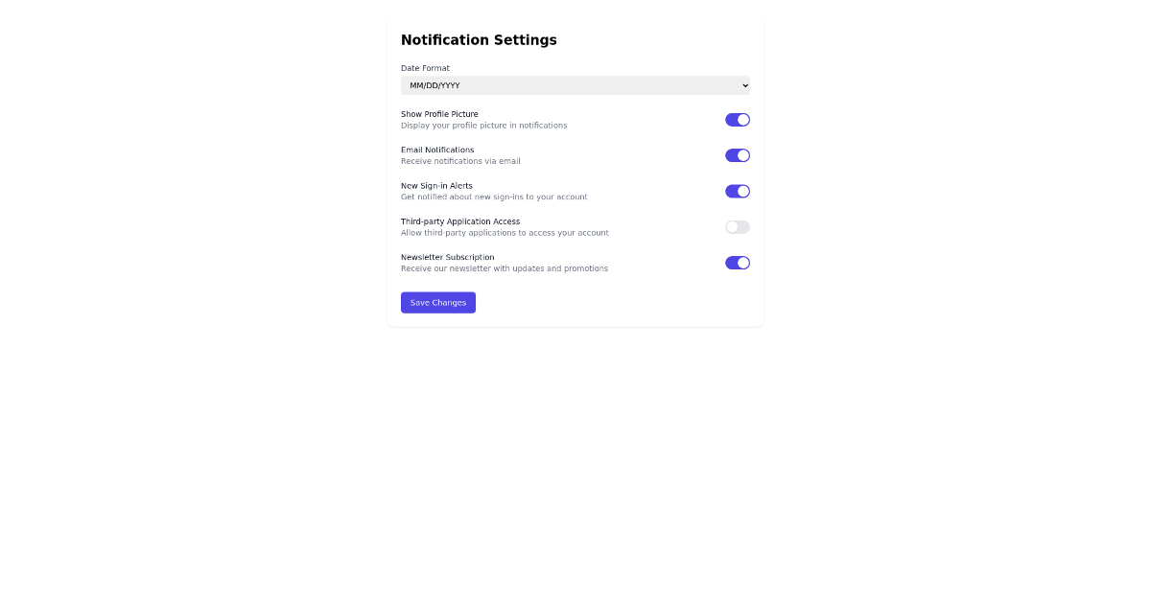Turn off Email Notifications
The height and width of the screenshot is (604, 1151).
pyautogui.click(x=738, y=155)
